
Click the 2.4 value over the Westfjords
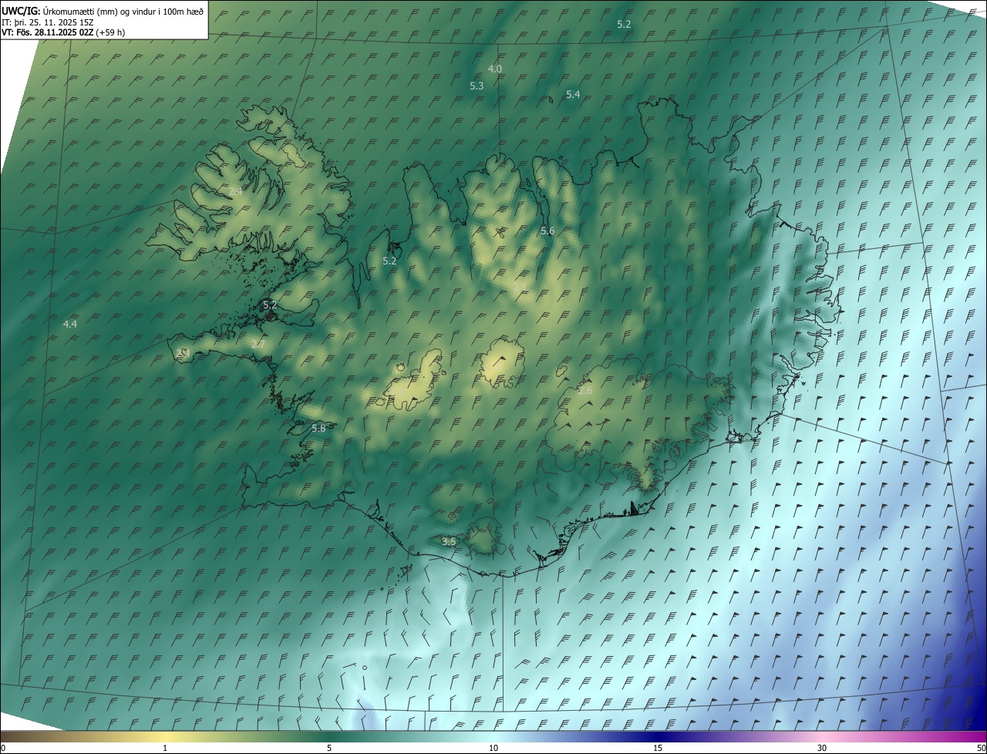(x=235, y=191)
